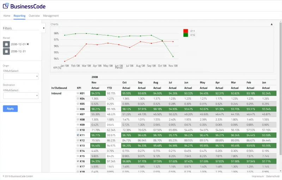Open the Impressum footer link
Viewport: 282px width, 180px height.
click(x=258, y=176)
